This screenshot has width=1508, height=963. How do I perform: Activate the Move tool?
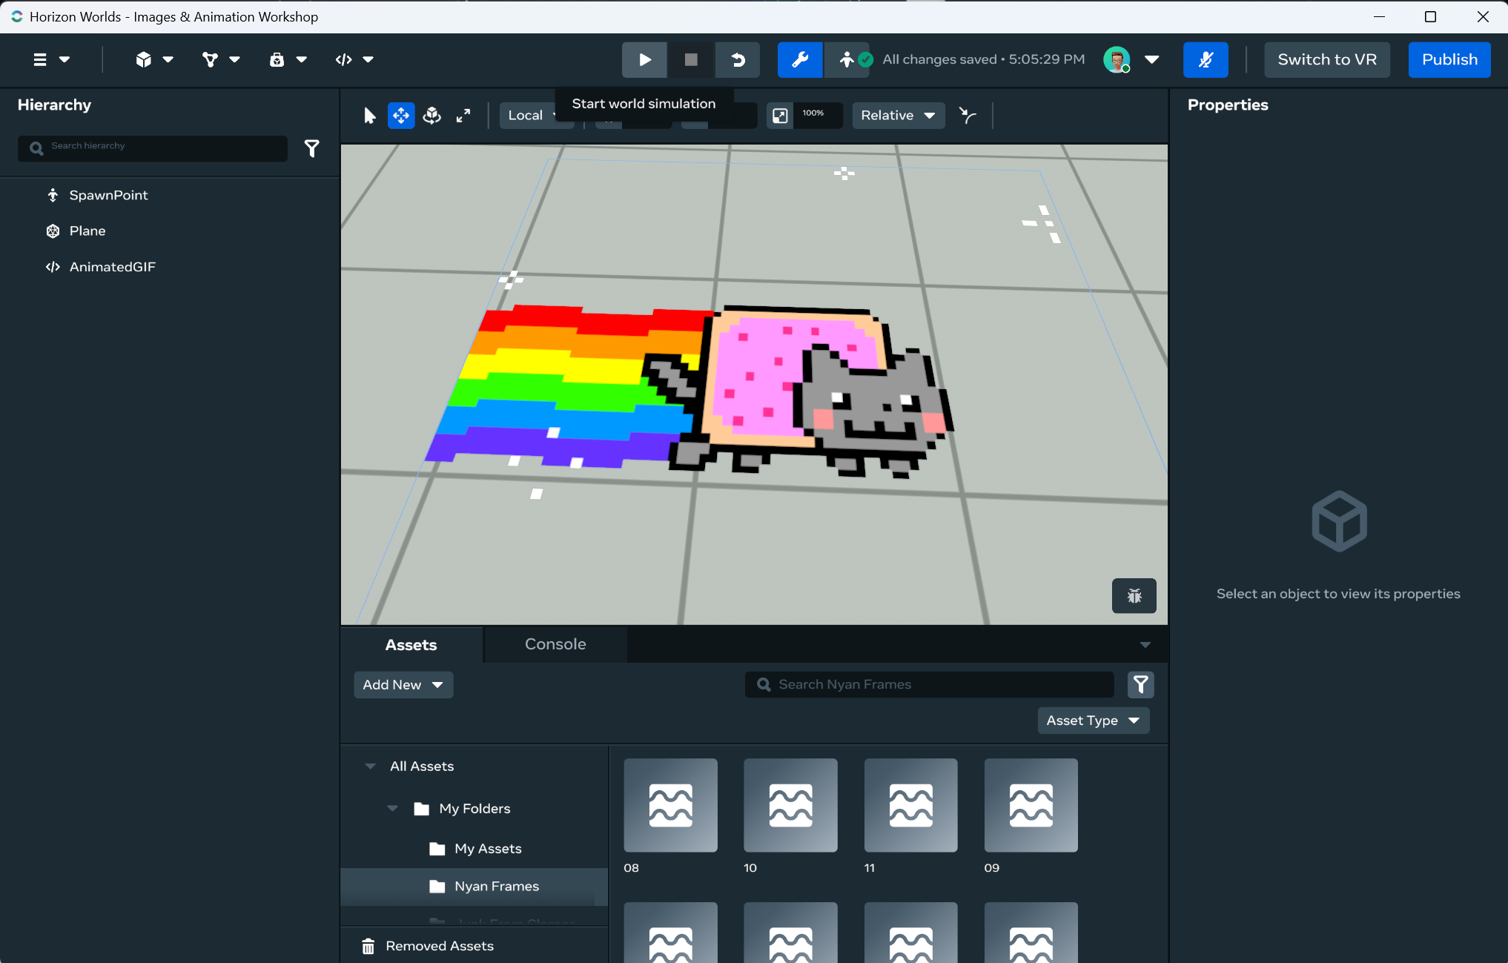coord(401,116)
